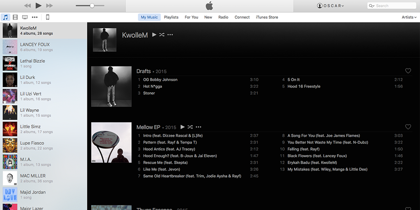This screenshot has height=210, width=420.
Task: Select Majid Jordan artist
Action: pyautogui.click(x=43, y=194)
